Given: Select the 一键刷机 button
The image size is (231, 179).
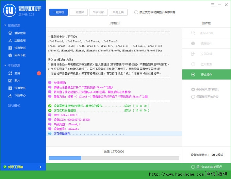Looking at the screenshot, I should coord(59,12).
